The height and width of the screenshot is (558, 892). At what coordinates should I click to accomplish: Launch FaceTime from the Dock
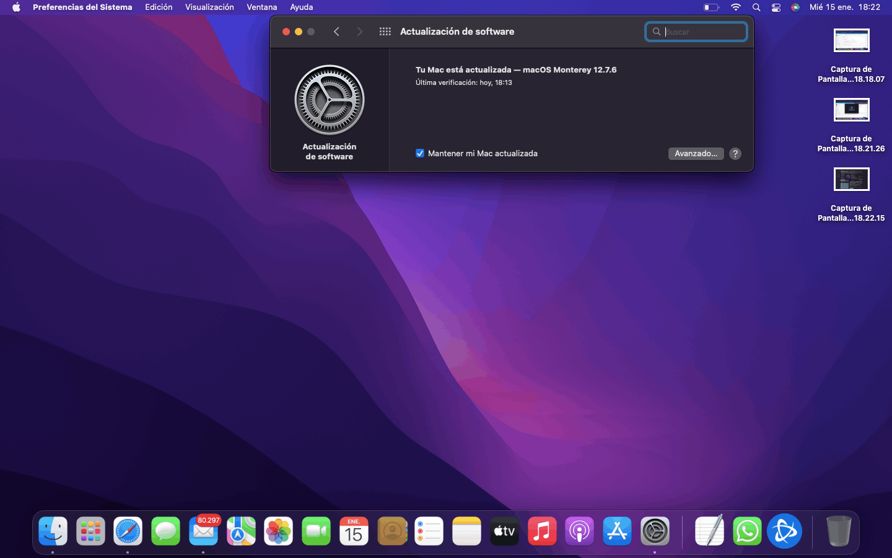tap(316, 531)
